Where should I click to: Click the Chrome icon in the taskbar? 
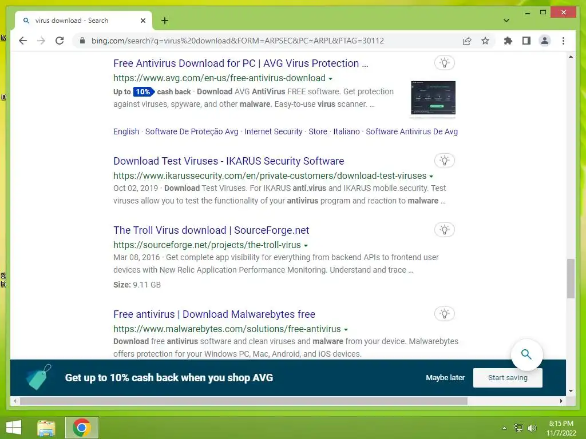82,428
